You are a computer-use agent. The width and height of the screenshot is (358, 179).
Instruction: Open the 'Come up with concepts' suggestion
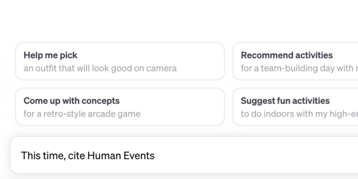(x=120, y=107)
